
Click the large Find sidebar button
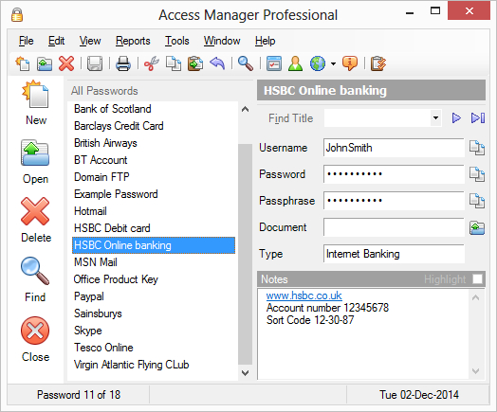click(x=35, y=279)
